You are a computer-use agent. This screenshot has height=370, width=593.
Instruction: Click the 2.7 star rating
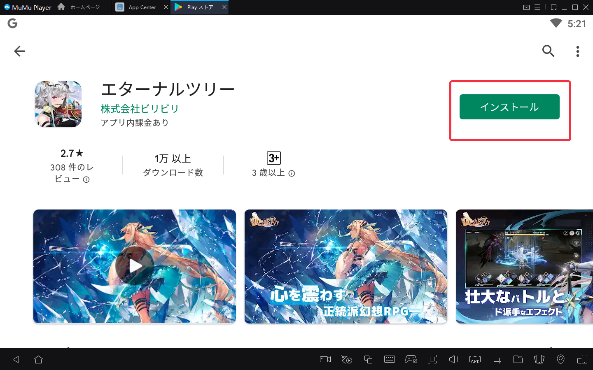pos(72,154)
